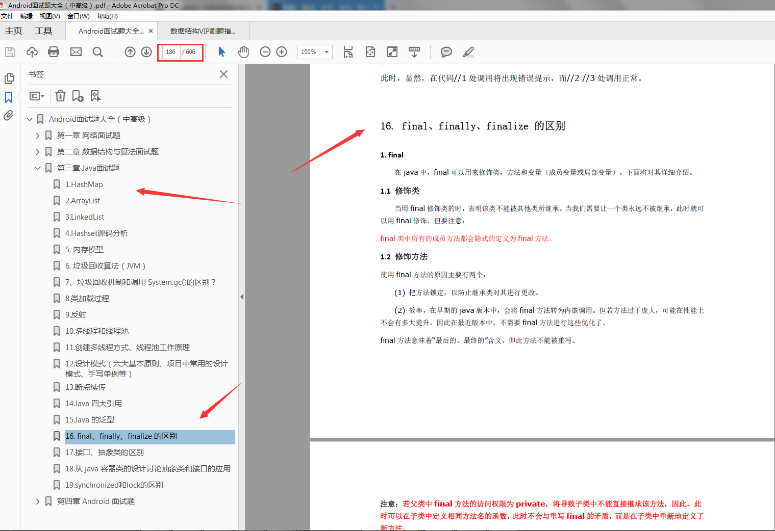The image size is (775, 531).
Task: Open 8.类加载过程 bookmark
Action: pyautogui.click(x=87, y=299)
